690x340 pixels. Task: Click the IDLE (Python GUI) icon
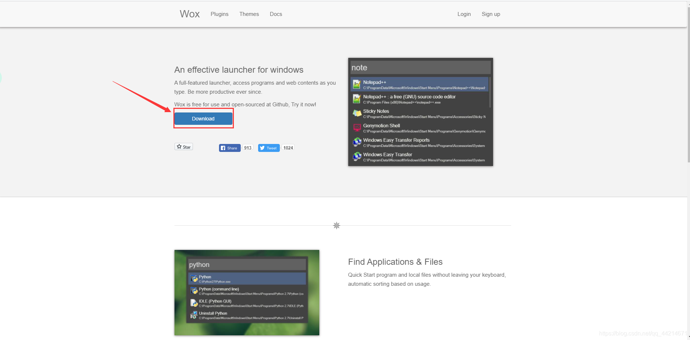tap(194, 303)
